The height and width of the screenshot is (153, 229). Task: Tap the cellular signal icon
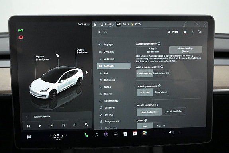coord(200,32)
